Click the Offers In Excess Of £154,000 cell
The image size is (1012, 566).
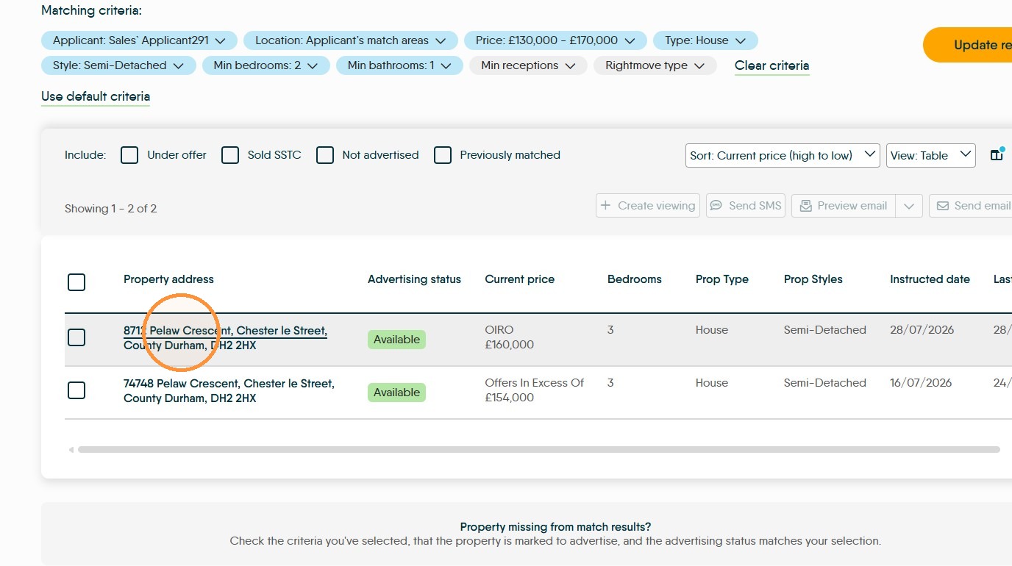535,390
